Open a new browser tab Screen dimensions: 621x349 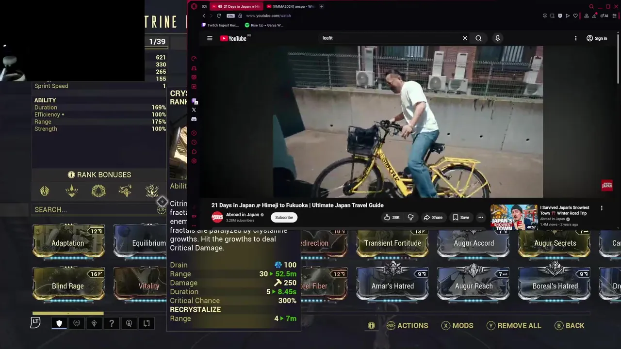coord(322,6)
